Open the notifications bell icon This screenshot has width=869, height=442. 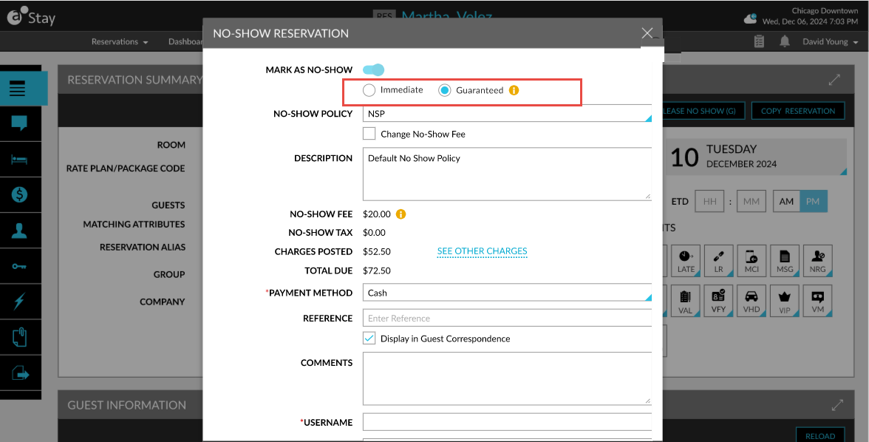784,41
